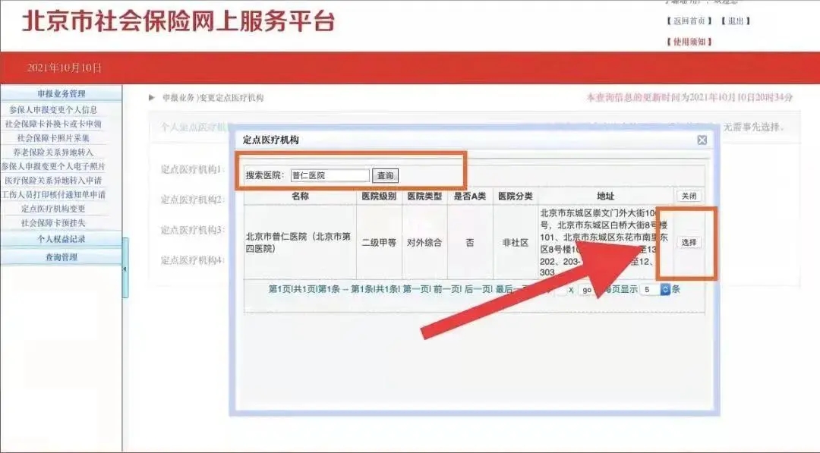This screenshot has height=453, width=820.
Task: Expand the 申报业务管理 sidebar section
Action: (61, 94)
